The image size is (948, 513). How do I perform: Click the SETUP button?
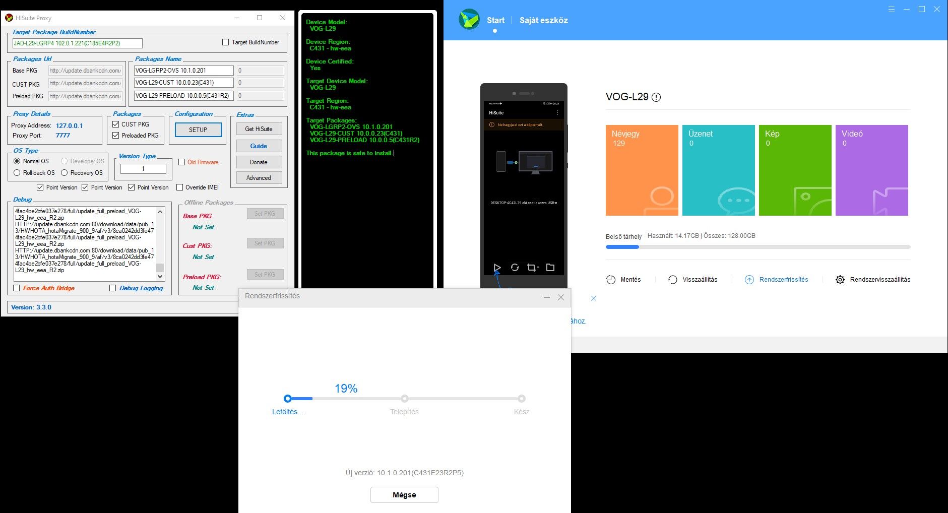(x=198, y=130)
